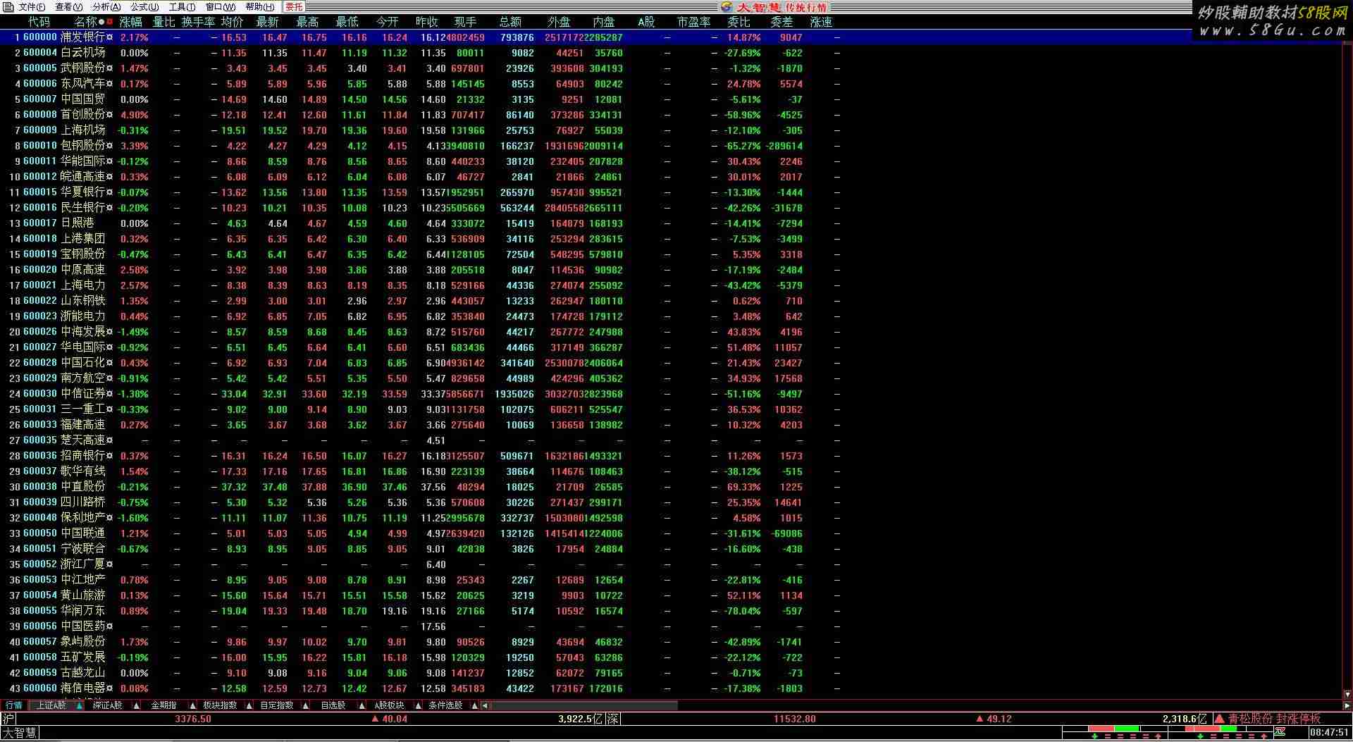The width and height of the screenshot is (1353, 742).
Task: Click stock code 600050
Action: [x=40, y=533]
